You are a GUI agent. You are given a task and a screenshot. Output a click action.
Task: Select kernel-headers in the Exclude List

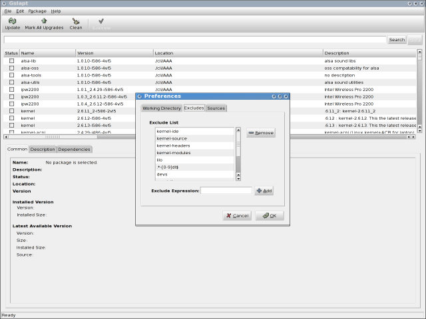(x=173, y=146)
